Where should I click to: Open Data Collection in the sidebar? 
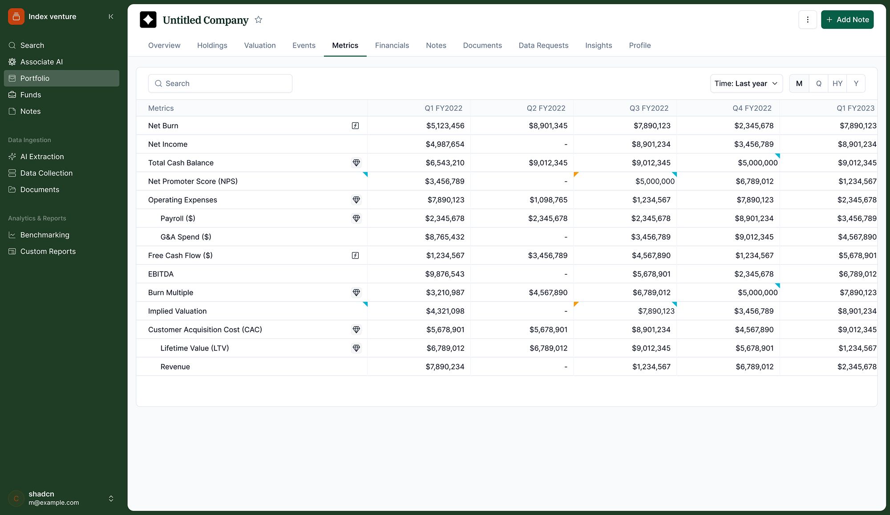tap(61, 173)
